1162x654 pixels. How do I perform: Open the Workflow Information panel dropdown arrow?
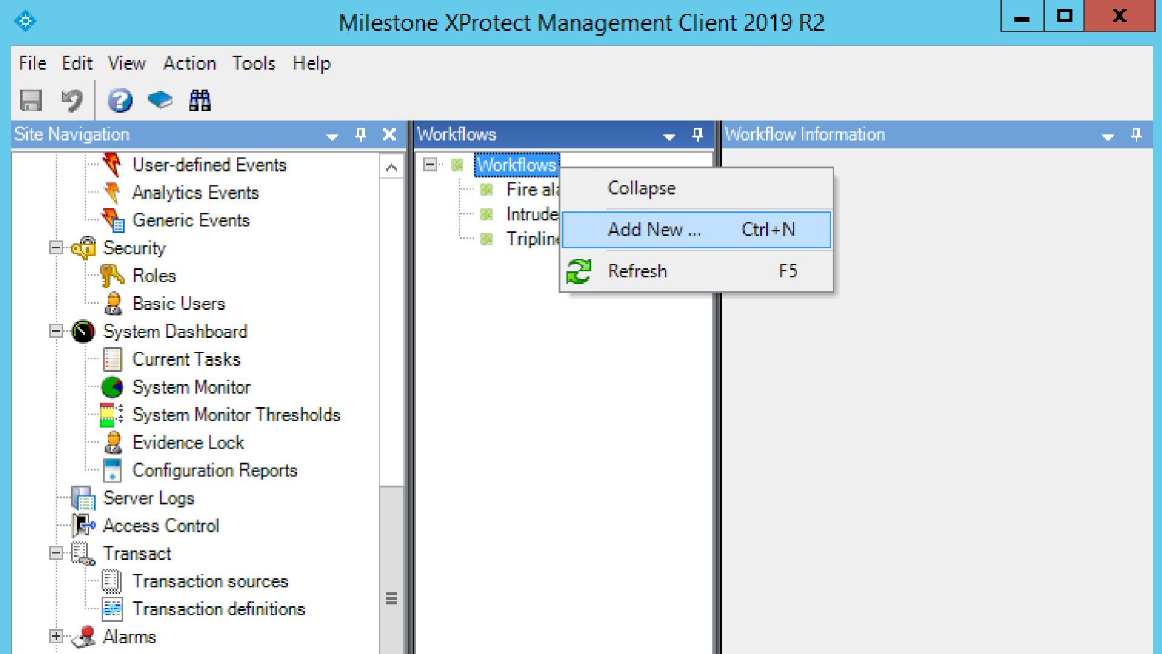tap(1108, 136)
